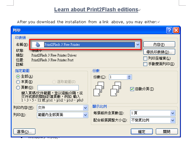Click the 份數(C) copies field
Screen dimensions: 188x141
click(x=118, y=77)
